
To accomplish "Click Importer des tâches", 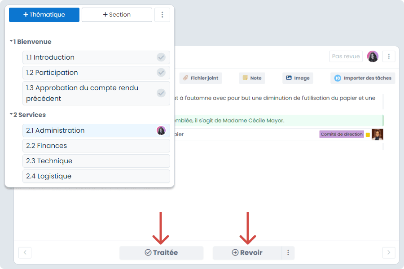I will point(363,78).
